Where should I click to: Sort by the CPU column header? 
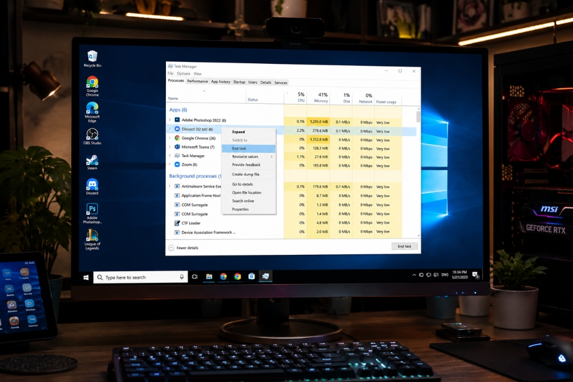pos(295,97)
